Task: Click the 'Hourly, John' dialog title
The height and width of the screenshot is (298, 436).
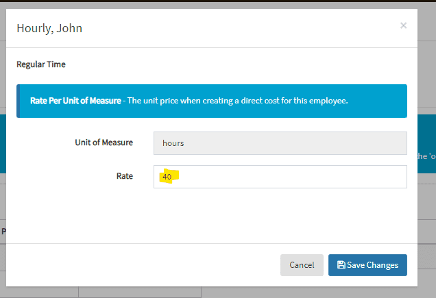Action: tap(49, 28)
